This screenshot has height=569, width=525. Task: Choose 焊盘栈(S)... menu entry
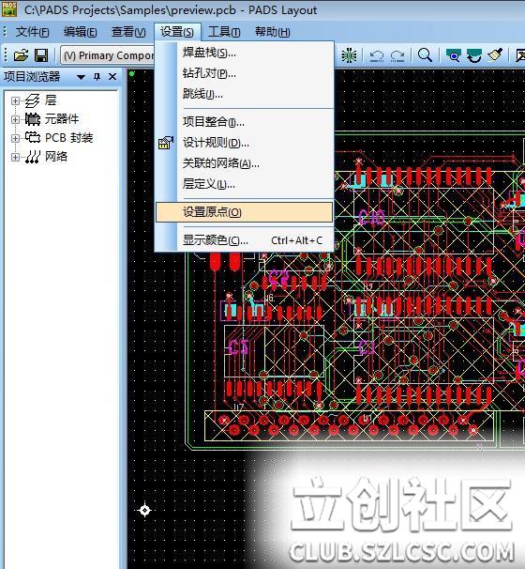click(x=244, y=53)
